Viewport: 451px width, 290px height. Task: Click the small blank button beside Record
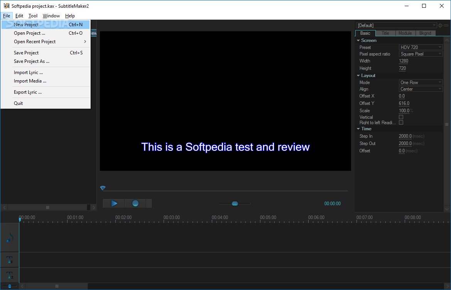(x=149, y=204)
